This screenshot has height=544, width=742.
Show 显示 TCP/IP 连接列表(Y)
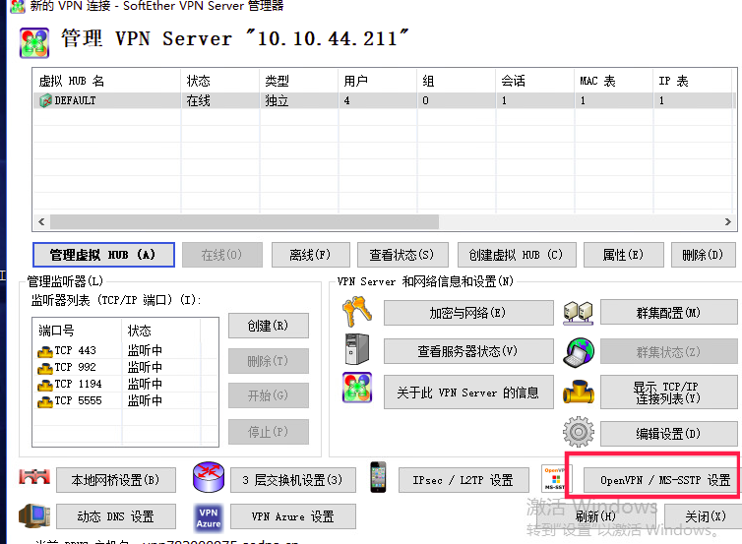coord(668,393)
